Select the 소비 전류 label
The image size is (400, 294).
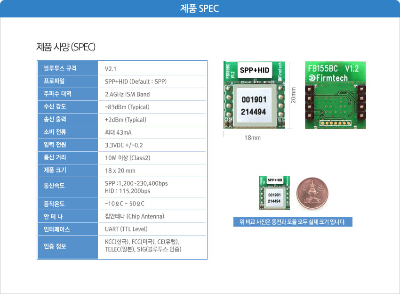pyautogui.click(x=55, y=132)
